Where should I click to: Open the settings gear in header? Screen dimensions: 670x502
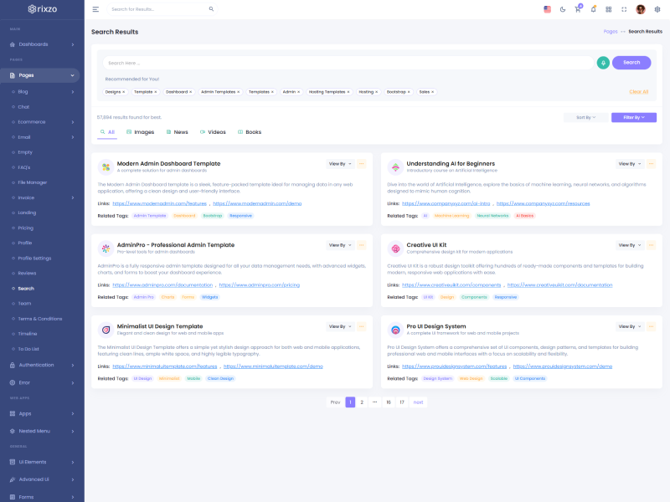coord(657,9)
